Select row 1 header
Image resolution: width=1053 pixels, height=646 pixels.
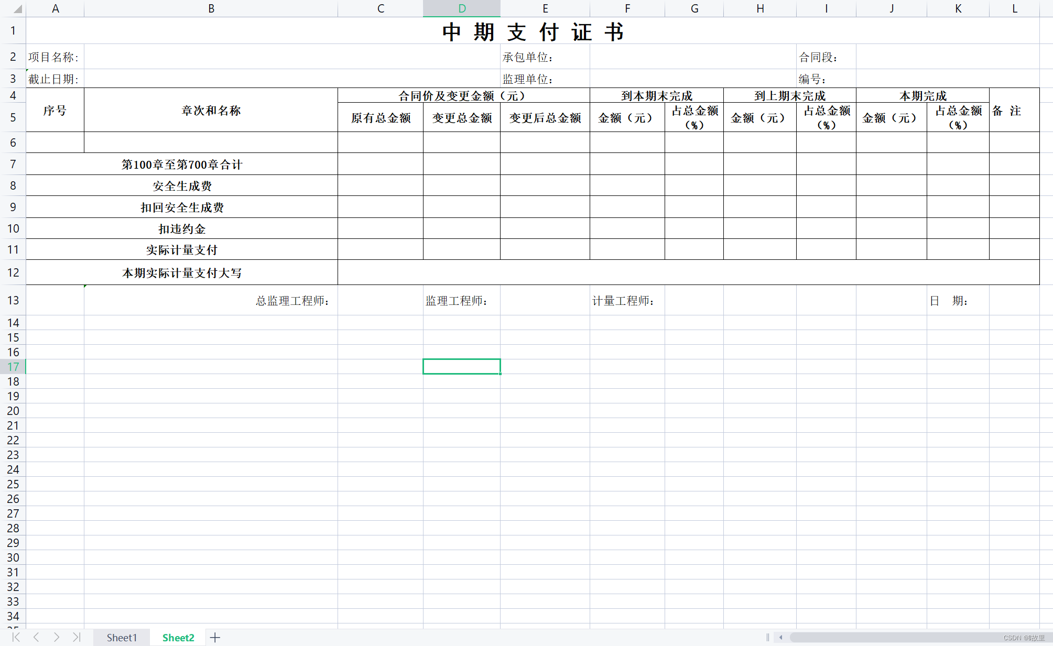point(13,30)
